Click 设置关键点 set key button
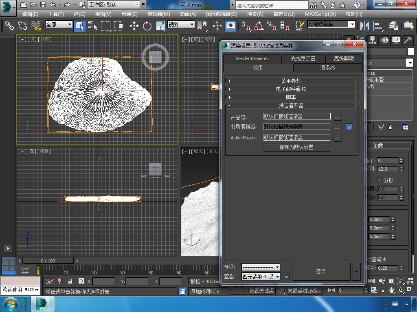417x312 pixels. (x=262, y=291)
